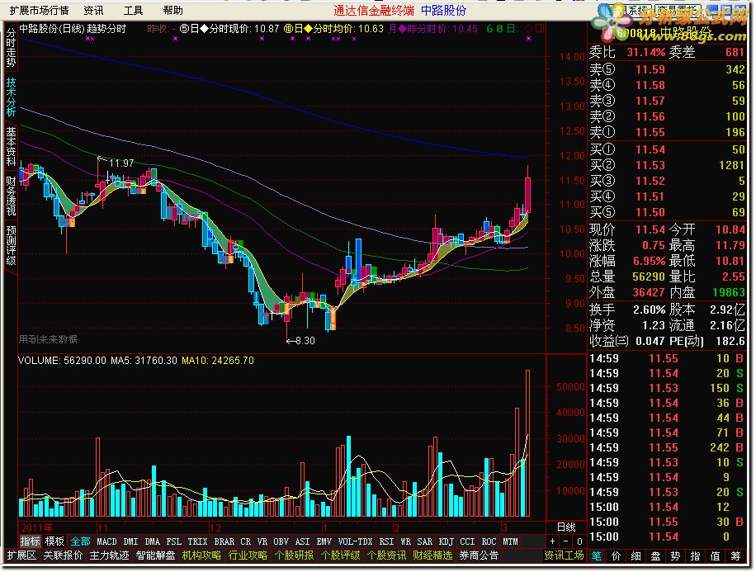
Task: Select the 指标 tab
Action: [30, 541]
